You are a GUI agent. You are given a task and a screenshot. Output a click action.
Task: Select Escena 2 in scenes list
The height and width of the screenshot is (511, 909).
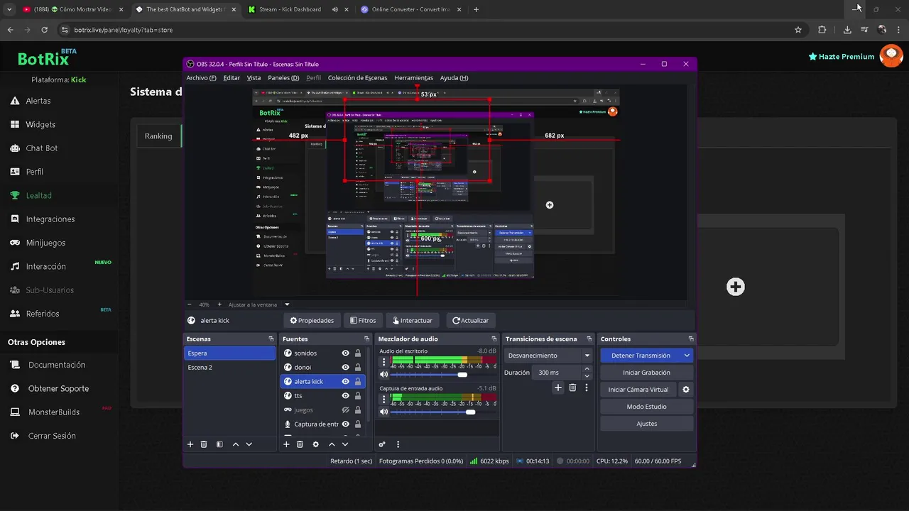[x=229, y=367]
